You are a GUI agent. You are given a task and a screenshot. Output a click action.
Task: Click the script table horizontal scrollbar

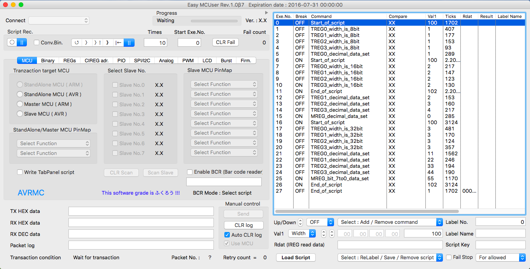367,211
